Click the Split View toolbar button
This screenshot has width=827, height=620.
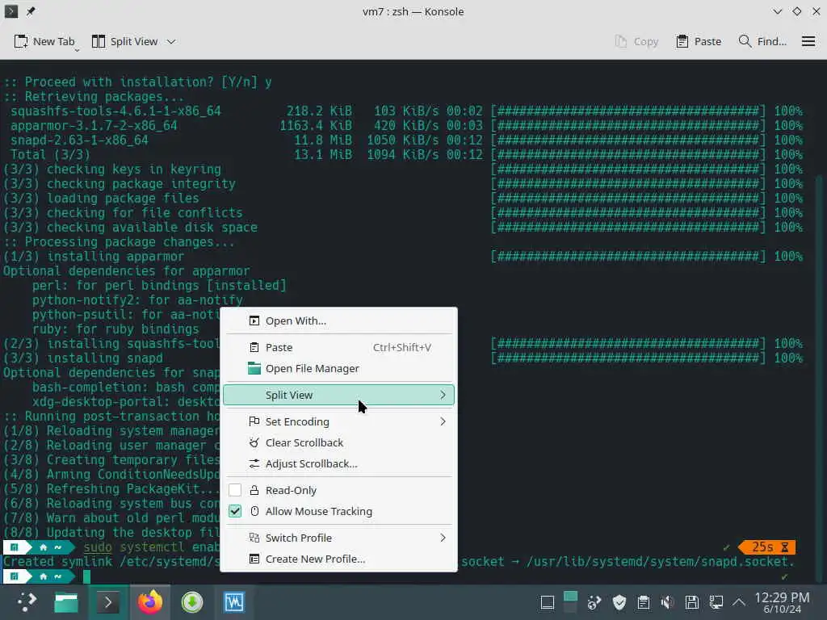click(125, 41)
